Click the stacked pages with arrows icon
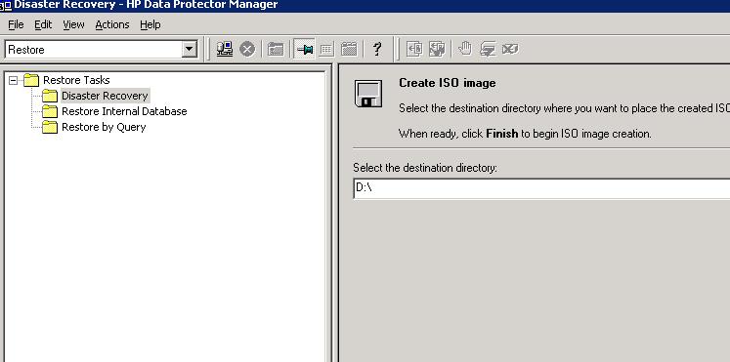This screenshot has height=362, width=730. click(437, 49)
